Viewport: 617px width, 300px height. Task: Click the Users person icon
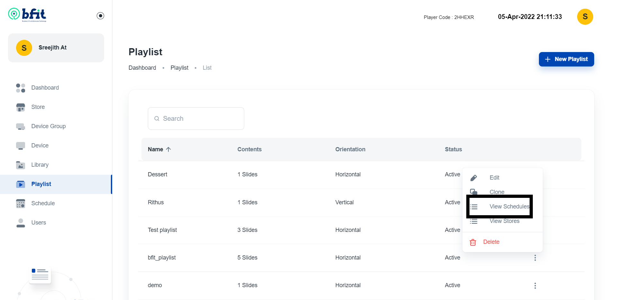[21, 223]
